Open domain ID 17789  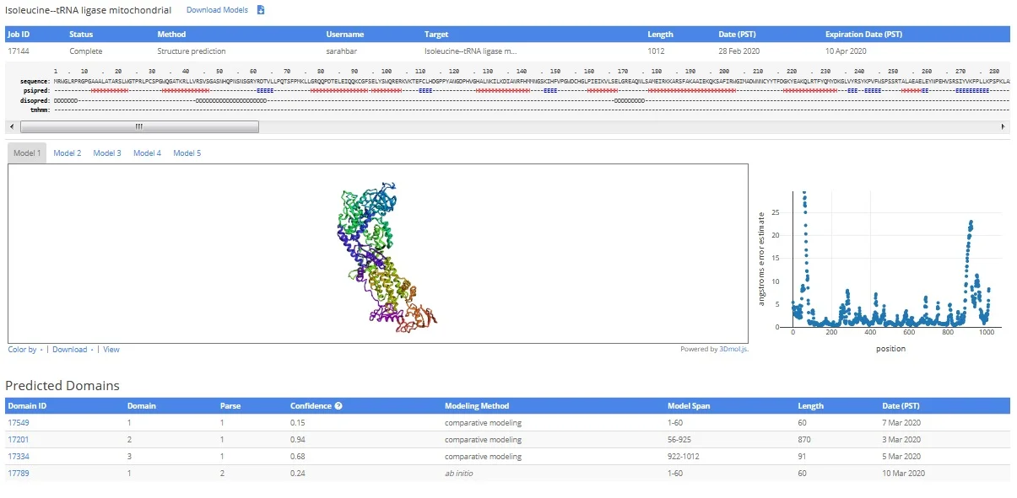19,473
